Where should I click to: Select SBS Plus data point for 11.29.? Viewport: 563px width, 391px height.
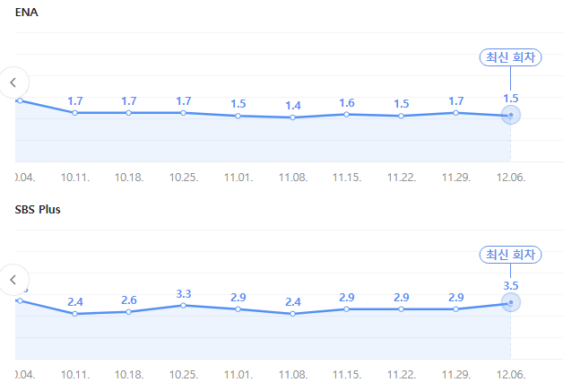coord(455,309)
